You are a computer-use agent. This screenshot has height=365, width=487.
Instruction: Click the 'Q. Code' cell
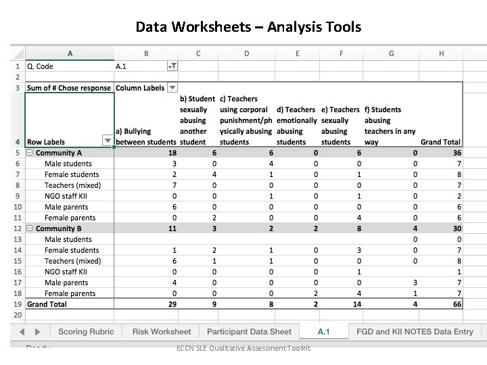(x=70, y=66)
